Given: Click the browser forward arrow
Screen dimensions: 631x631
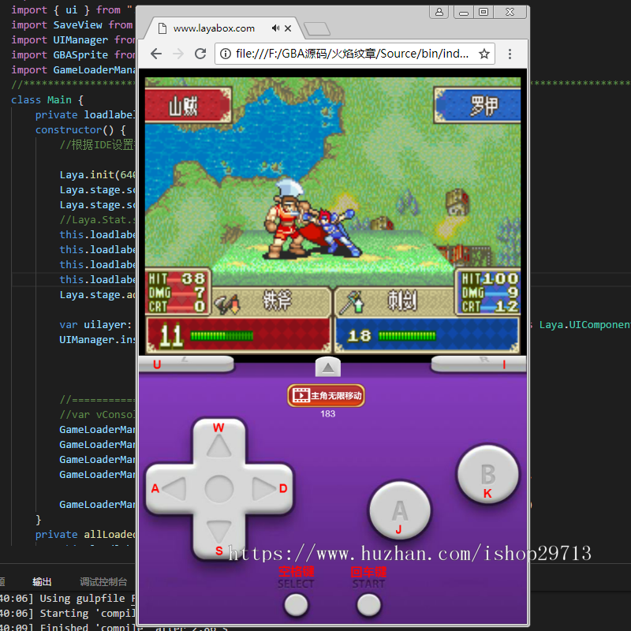Looking at the screenshot, I should [x=178, y=54].
